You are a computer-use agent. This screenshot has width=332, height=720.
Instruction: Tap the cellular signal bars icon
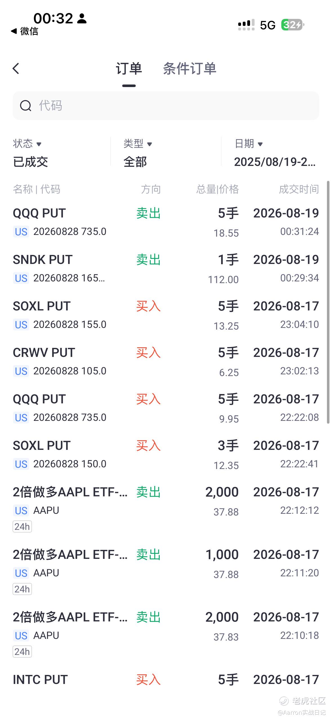point(246,25)
